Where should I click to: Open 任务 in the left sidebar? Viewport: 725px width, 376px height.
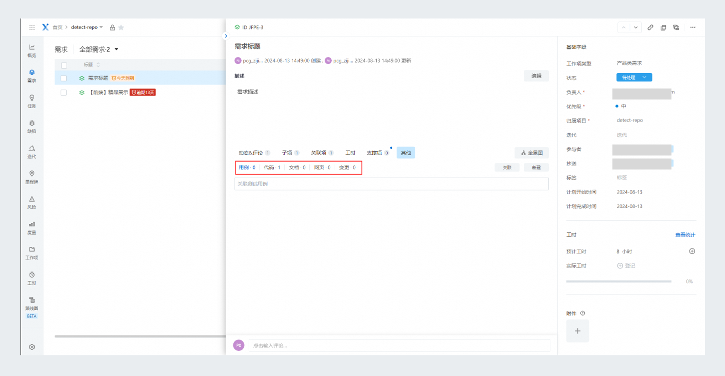click(x=32, y=101)
